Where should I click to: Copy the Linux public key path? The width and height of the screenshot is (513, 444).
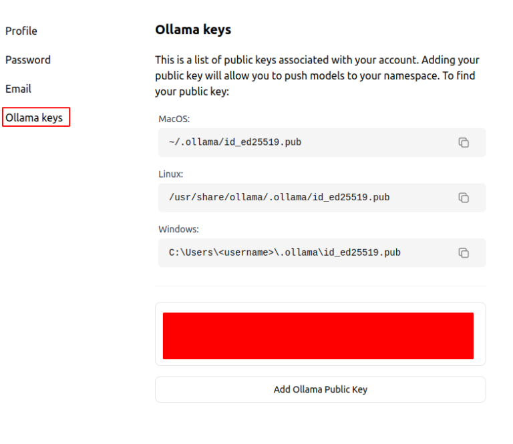tap(464, 198)
